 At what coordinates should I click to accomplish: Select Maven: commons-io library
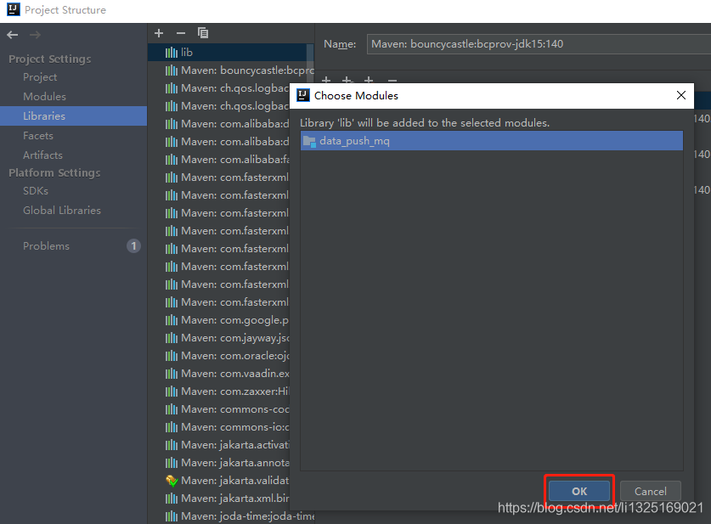click(219, 427)
